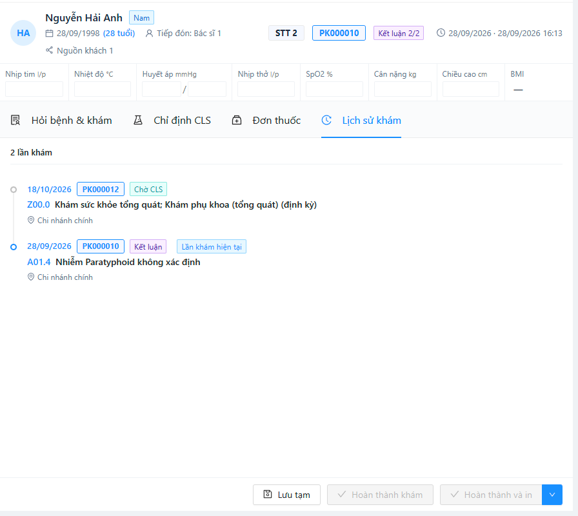Click the visit date 18/10/2026

pos(50,190)
